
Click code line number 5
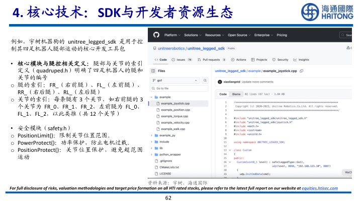[226, 118]
